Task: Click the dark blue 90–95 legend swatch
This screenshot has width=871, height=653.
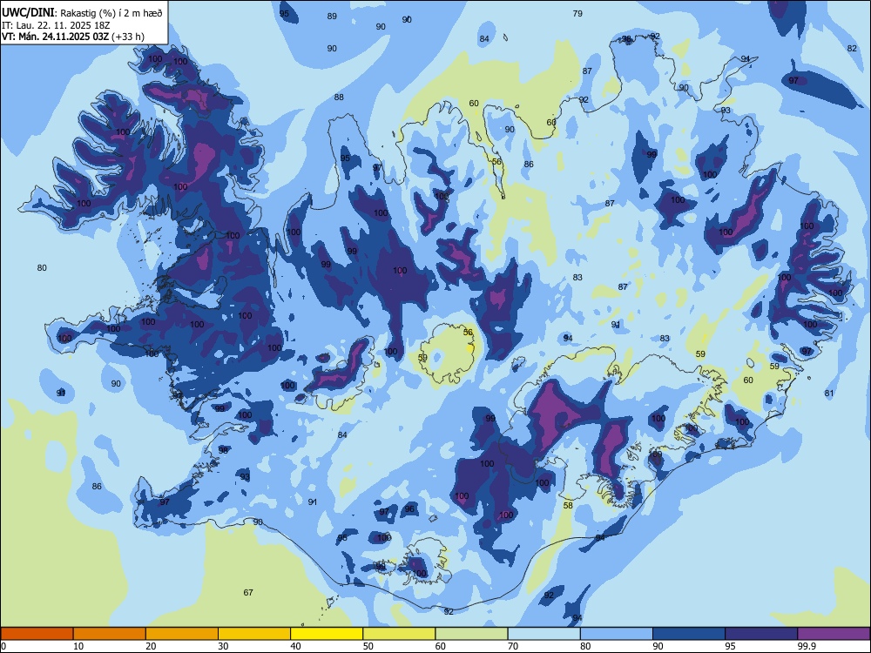Action: coord(689,634)
